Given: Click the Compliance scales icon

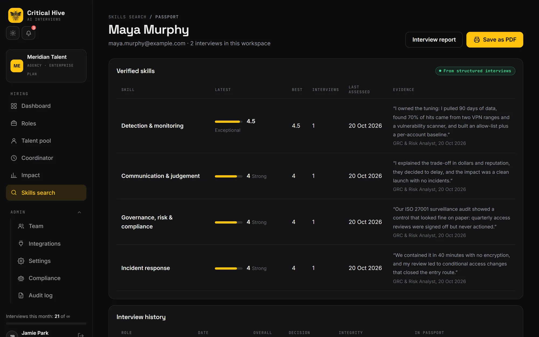Looking at the screenshot, I should [x=21, y=278].
